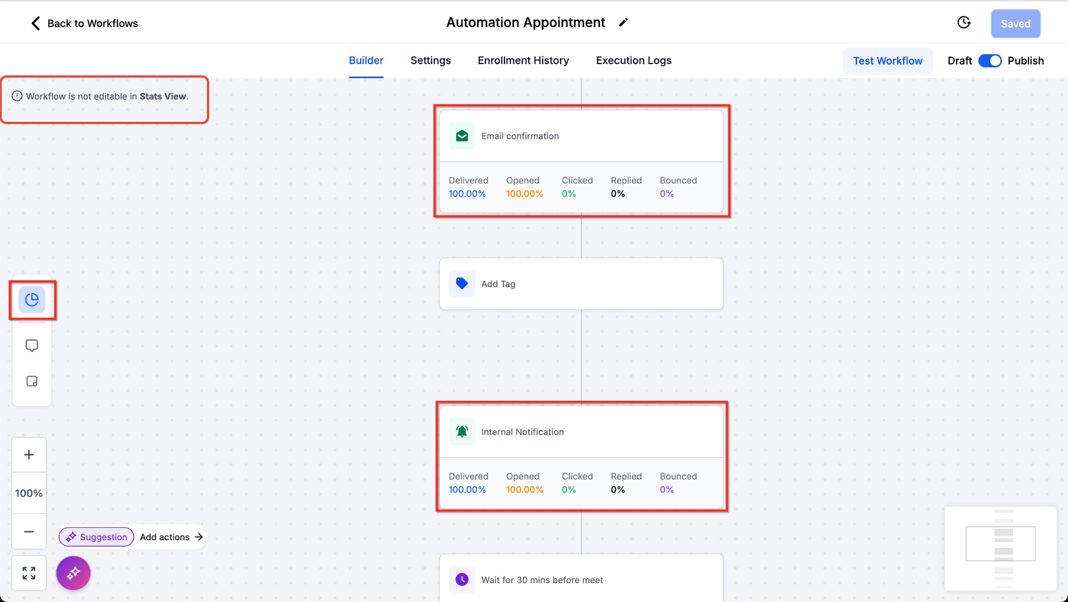
Task: Toggle the Draft/Publish switch
Action: [x=990, y=61]
